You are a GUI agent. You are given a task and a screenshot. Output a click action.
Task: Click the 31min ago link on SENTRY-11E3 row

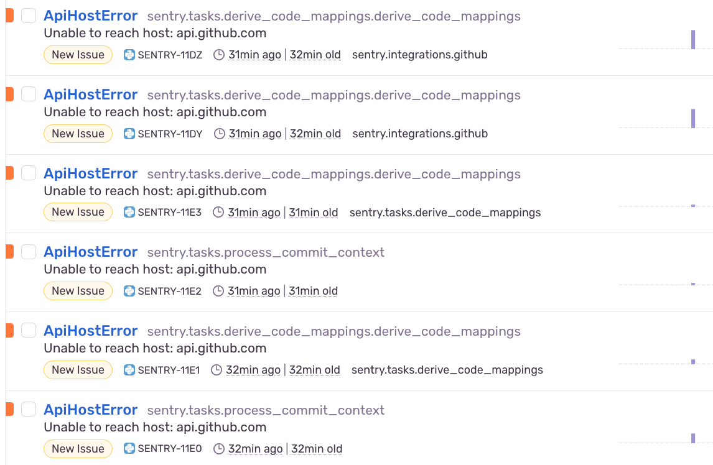pyautogui.click(x=254, y=212)
